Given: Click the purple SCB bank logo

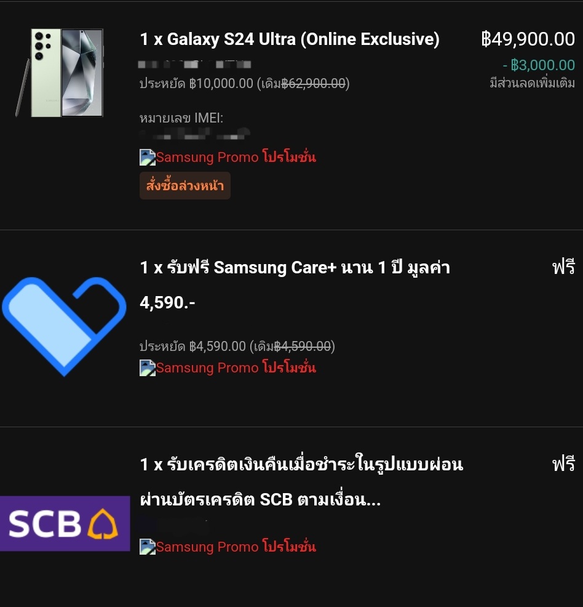Looking at the screenshot, I should (65, 523).
